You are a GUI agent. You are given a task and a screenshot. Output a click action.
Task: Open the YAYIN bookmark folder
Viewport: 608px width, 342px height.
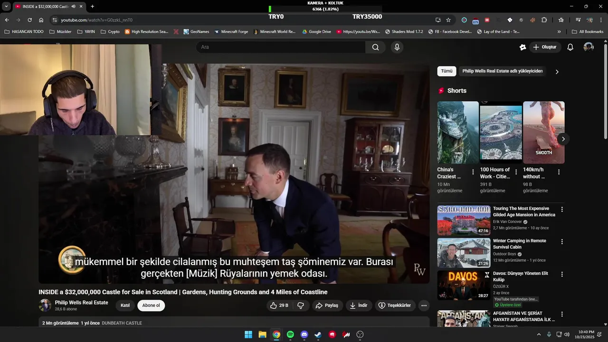(x=86, y=32)
